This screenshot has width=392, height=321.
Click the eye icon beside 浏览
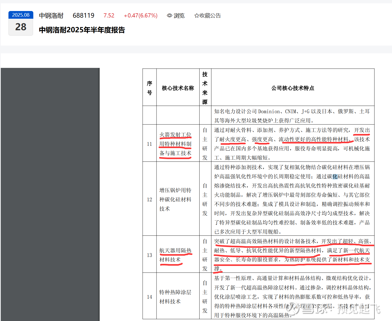[x=169, y=16]
